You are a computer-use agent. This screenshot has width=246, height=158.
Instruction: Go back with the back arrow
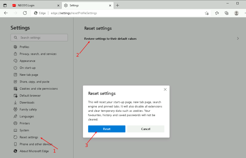tap(6, 13)
